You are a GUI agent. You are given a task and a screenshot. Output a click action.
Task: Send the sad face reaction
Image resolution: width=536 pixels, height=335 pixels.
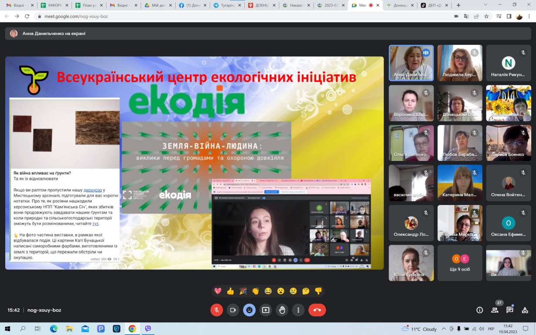pyautogui.click(x=293, y=291)
